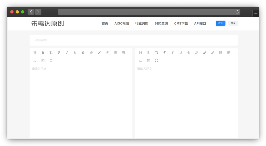Click the 朱鸾伪原创 site logo
266x146 pixels.
pyautogui.click(x=48, y=24)
